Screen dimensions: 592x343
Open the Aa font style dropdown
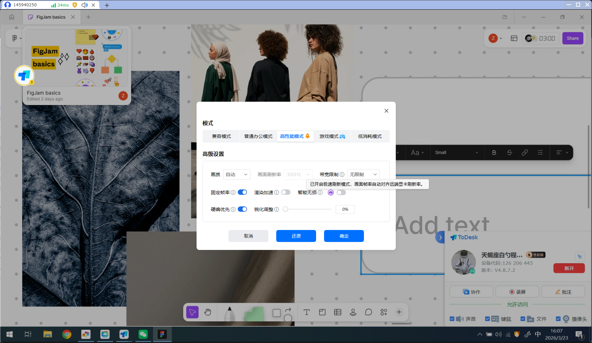pyautogui.click(x=417, y=153)
